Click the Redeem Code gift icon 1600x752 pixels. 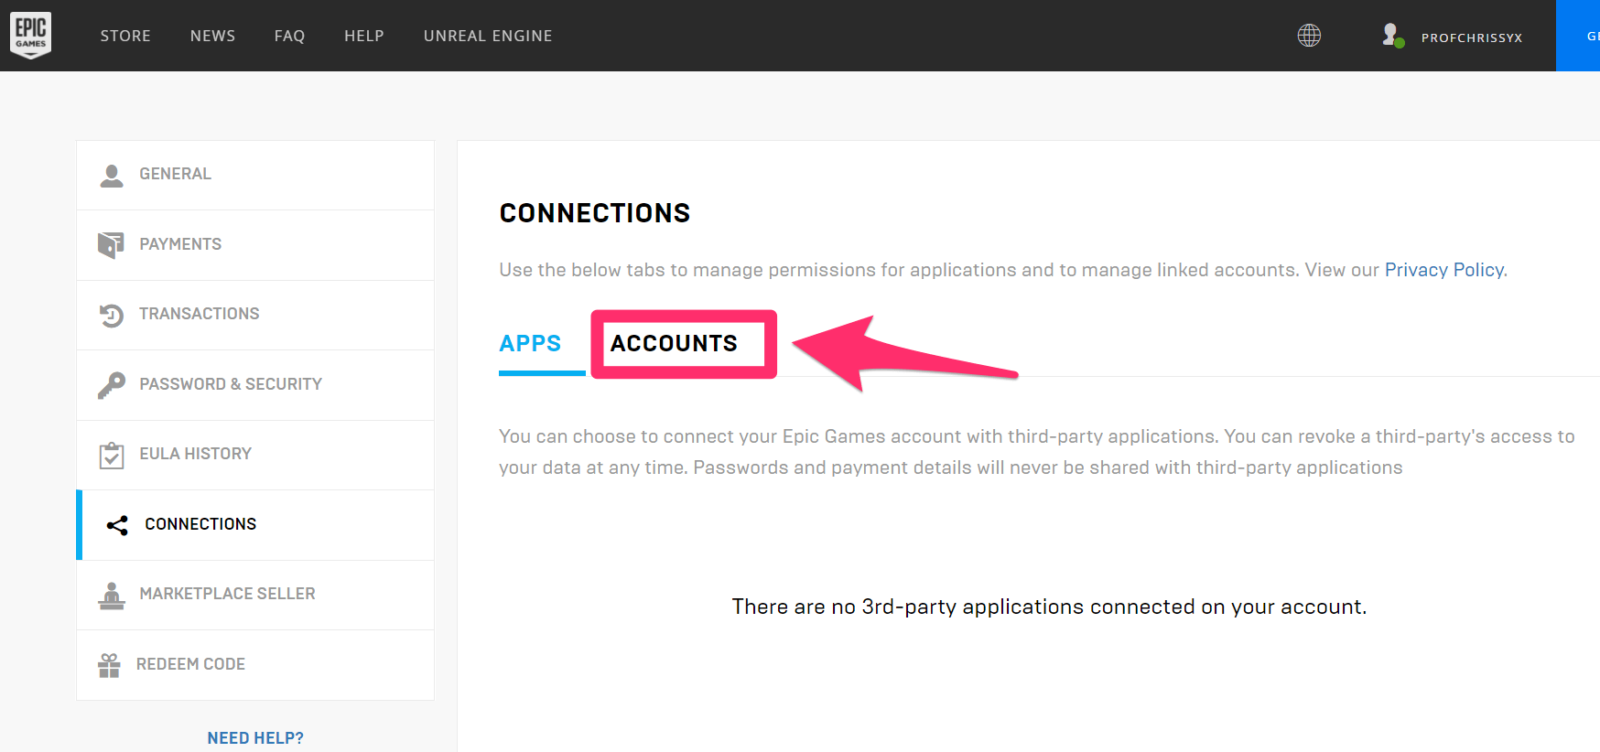pos(109,665)
